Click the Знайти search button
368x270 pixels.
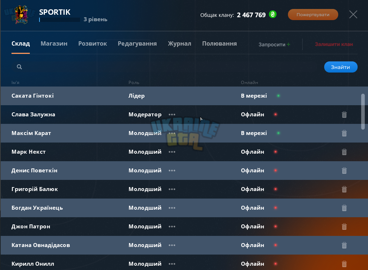(341, 67)
